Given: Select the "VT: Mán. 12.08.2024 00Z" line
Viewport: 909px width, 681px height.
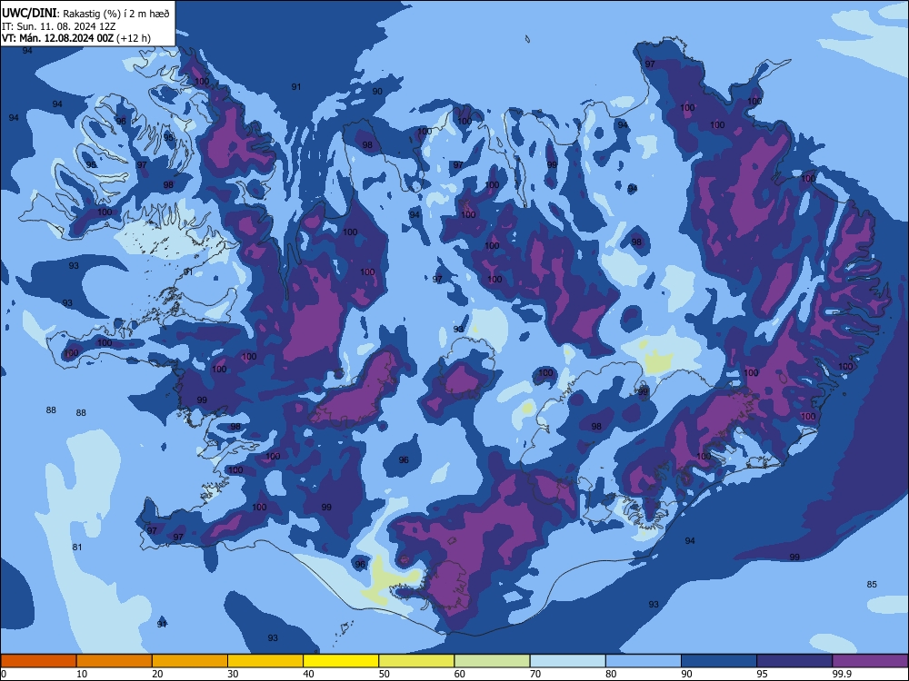Looking at the screenshot, I should pyautogui.click(x=57, y=38).
